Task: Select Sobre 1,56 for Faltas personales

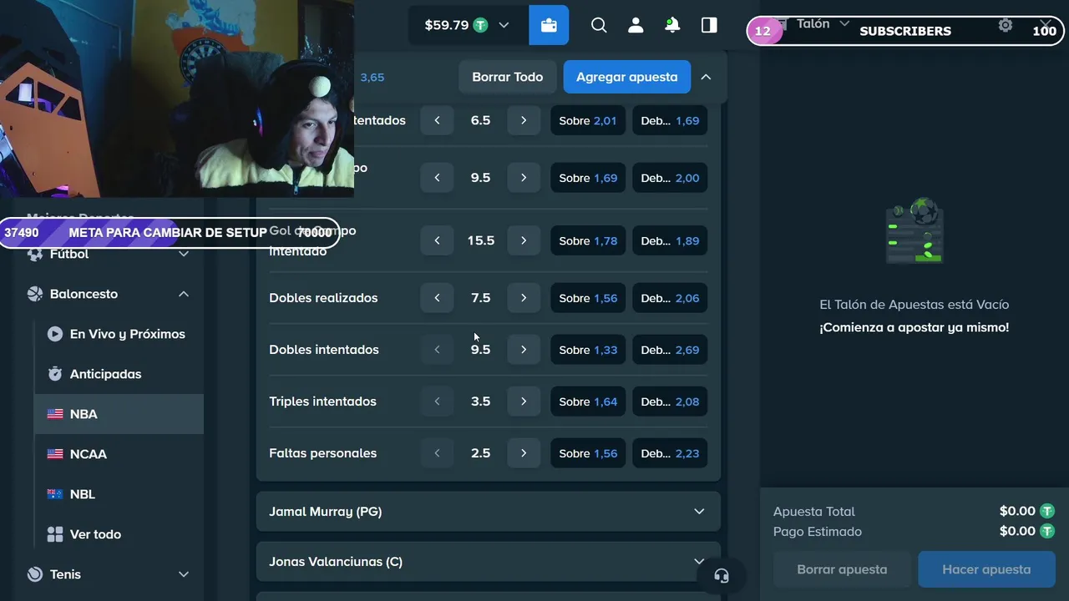Action: click(x=588, y=453)
